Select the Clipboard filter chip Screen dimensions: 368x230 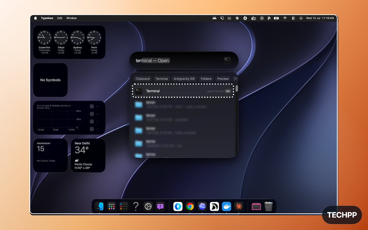tap(143, 79)
